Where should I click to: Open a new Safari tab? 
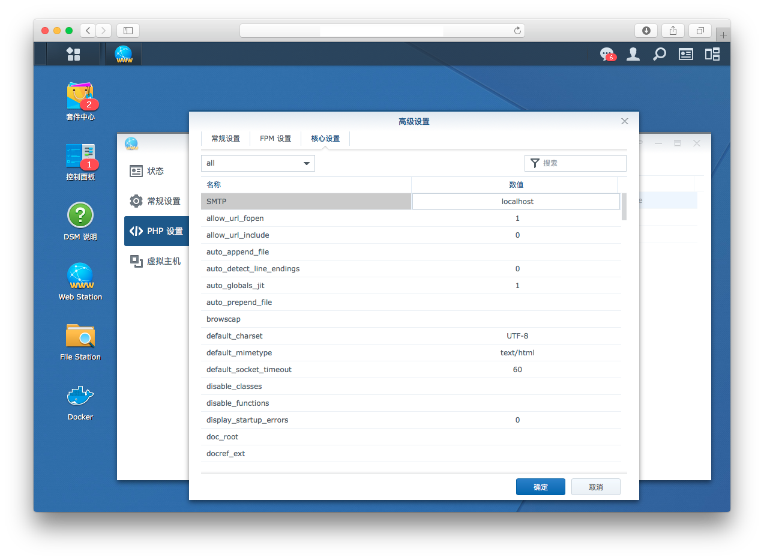click(x=723, y=35)
